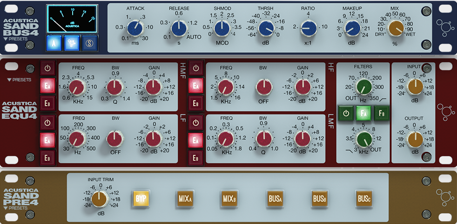Click the INPUT TRIM knob on SAND PRE4
457x224 pixels.
(x=100, y=200)
